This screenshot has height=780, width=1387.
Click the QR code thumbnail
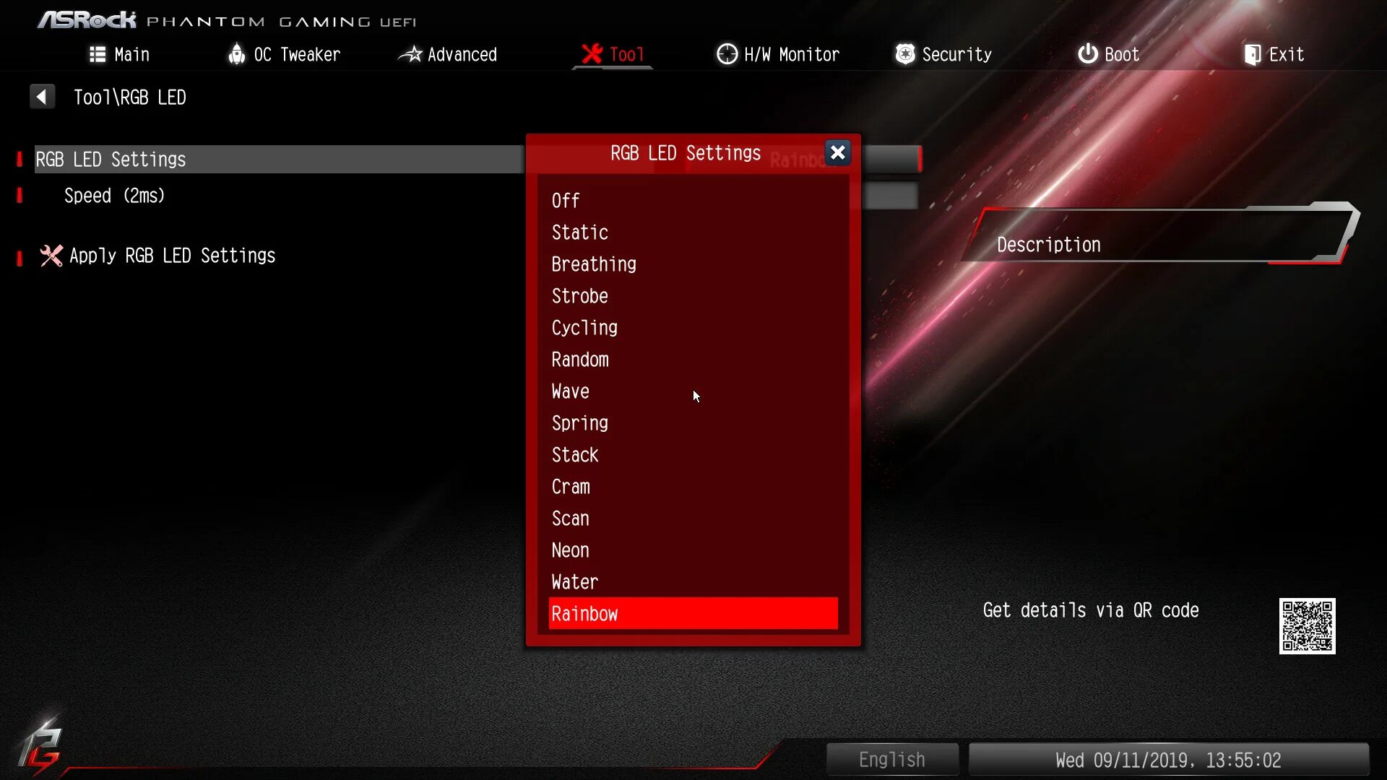click(x=1307, y=625)
